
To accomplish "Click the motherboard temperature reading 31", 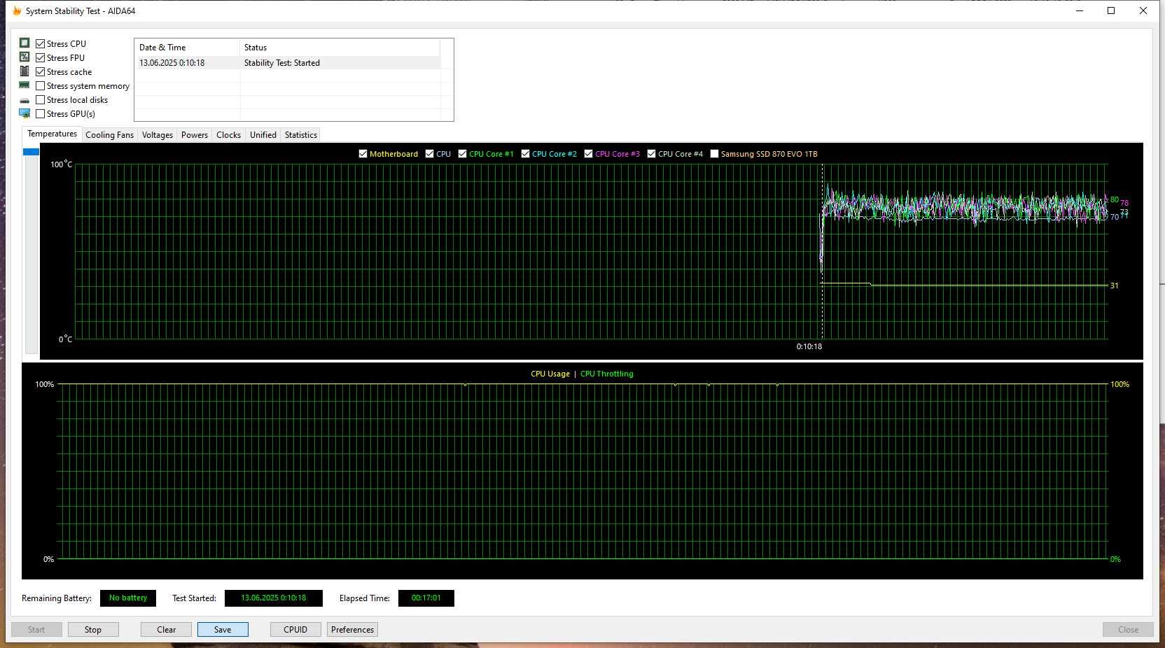I will click(1115, 286).
